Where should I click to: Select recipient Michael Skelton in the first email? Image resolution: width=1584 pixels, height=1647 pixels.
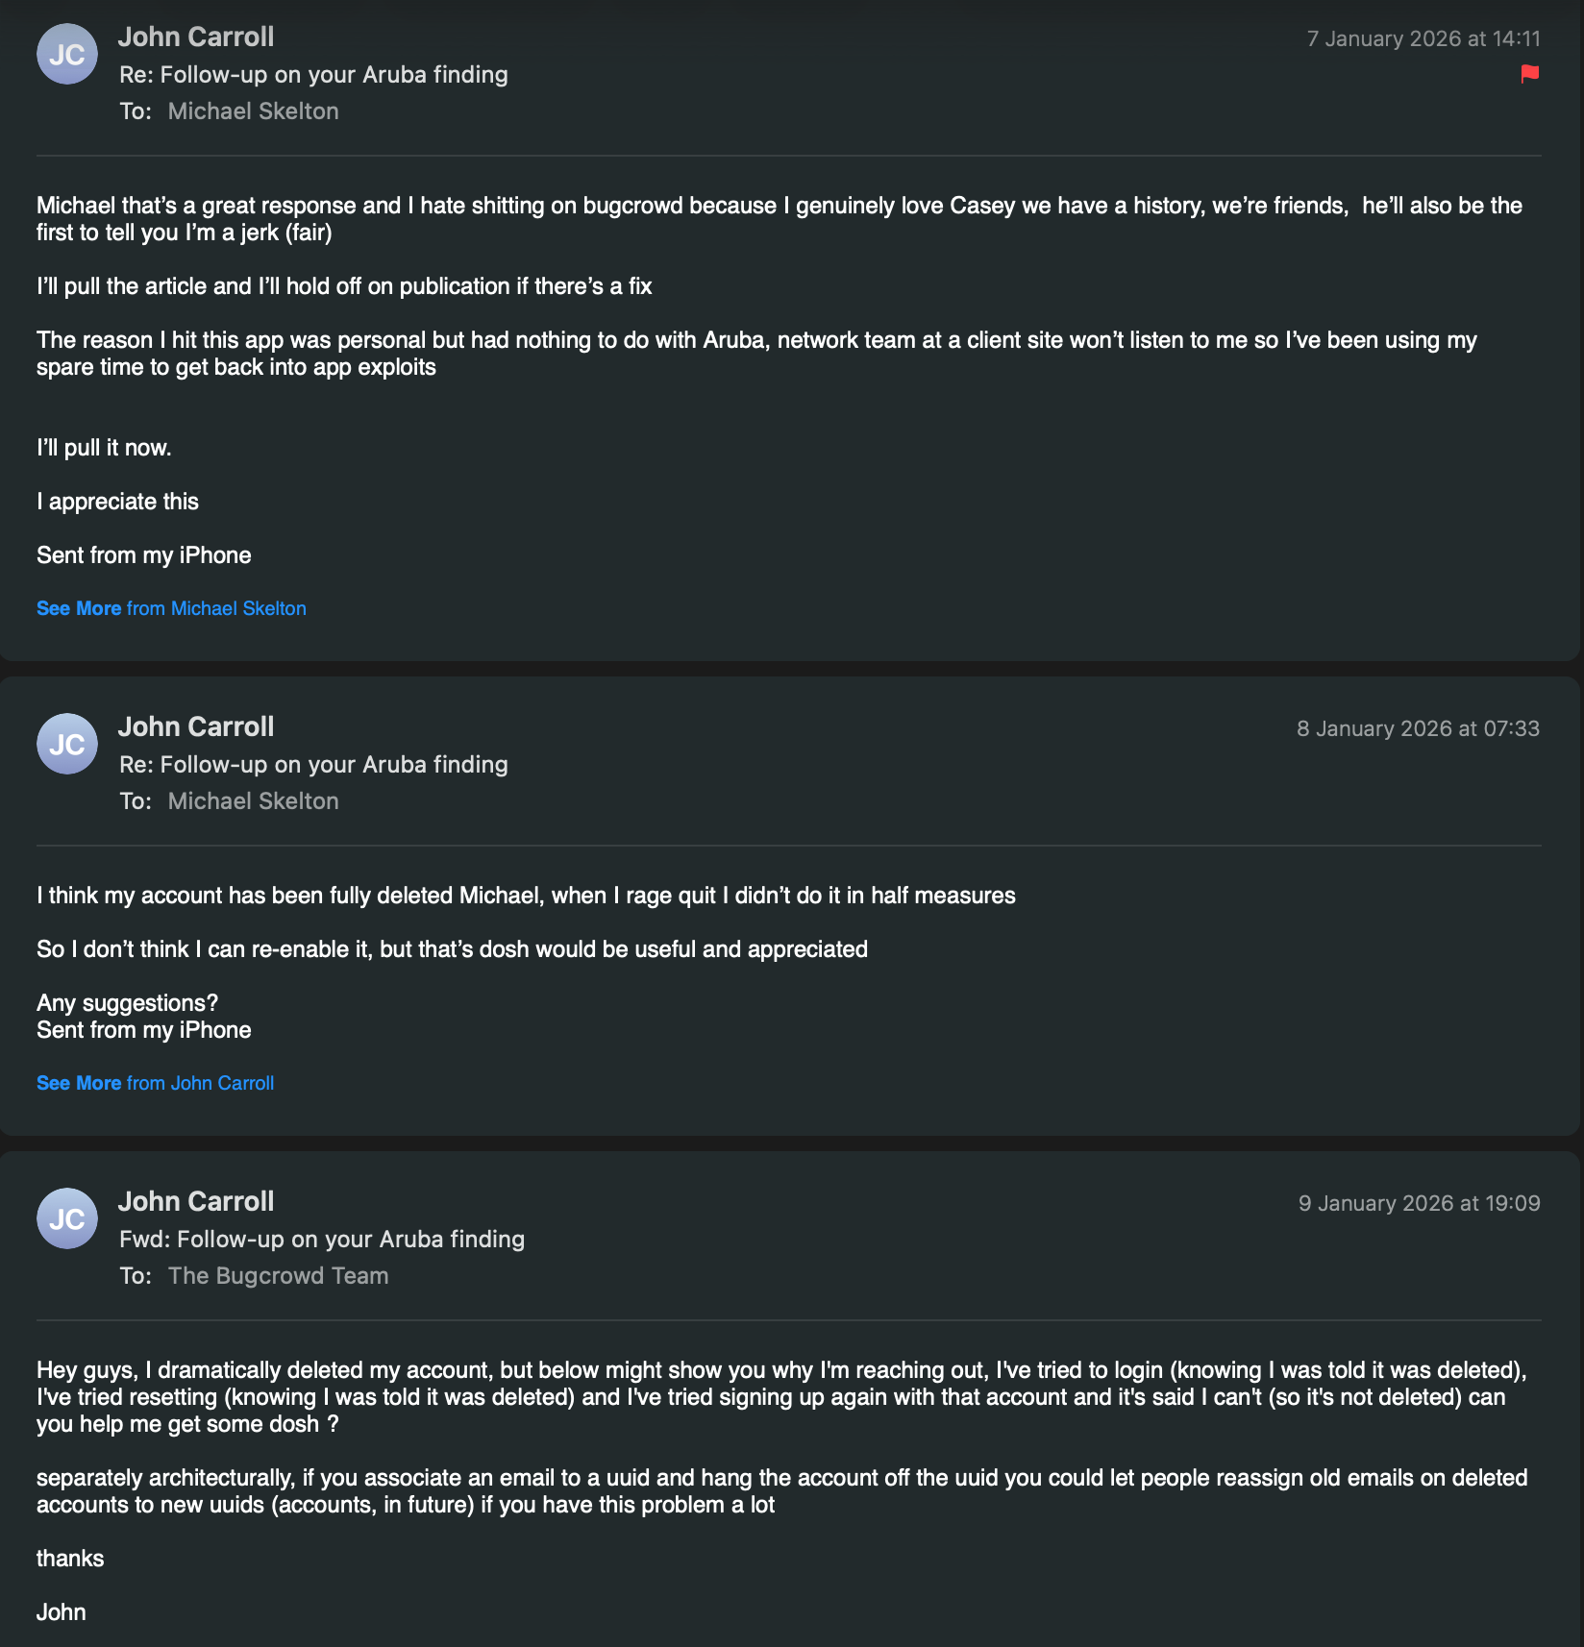pyautogui.click(x=253, y=111)
